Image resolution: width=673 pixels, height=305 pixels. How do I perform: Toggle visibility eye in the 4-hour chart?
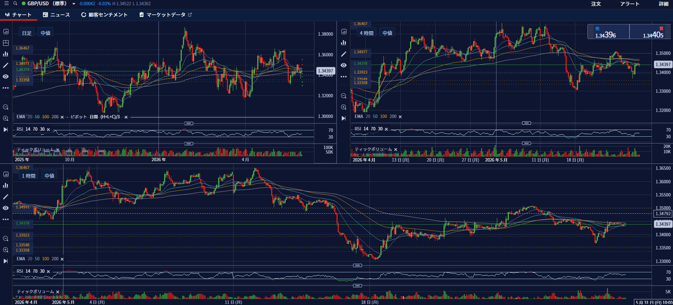tap(344, 65)
